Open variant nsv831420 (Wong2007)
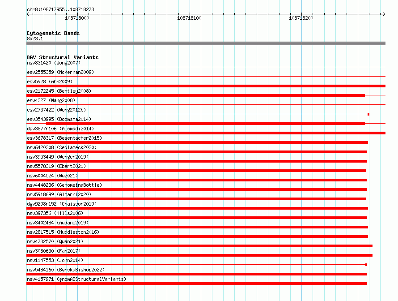 [x=54, y=63]
